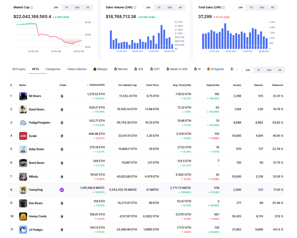Click the Honey Comb collection icon
The image size is (297, 238).
click(23, 217)
